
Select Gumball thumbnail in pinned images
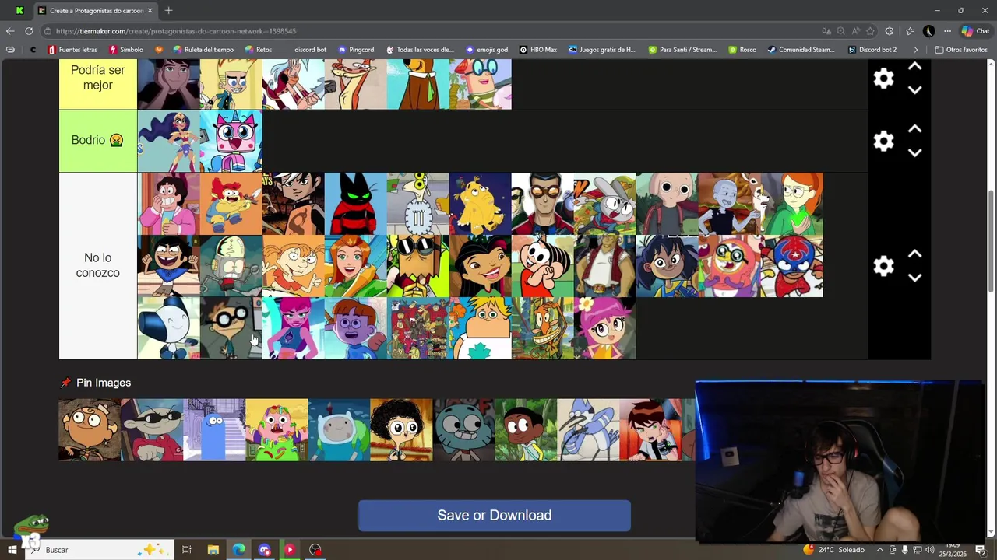463,429
